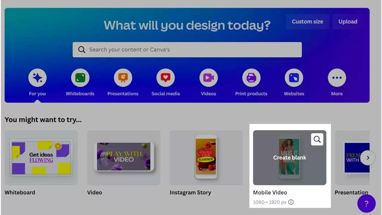Click the Instagram Story caption text
The image size is (382, 215).
190,193
